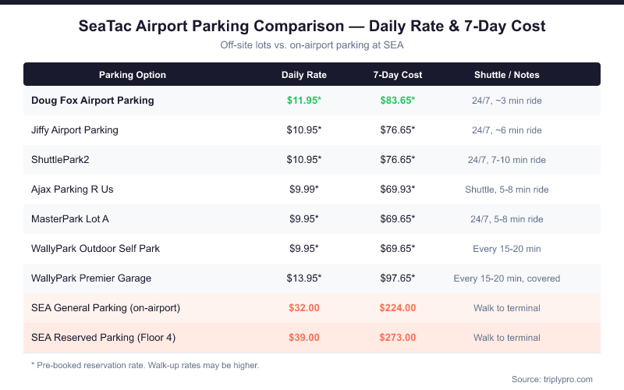Click the 7-Day Cost column header
This screenshot has width=624, height=390.
click(398, 75)
